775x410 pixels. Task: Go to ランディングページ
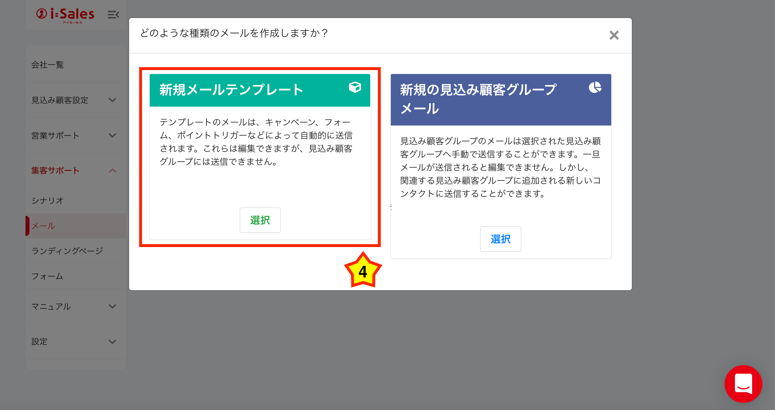pyautogui.click(x=67, y=250)
